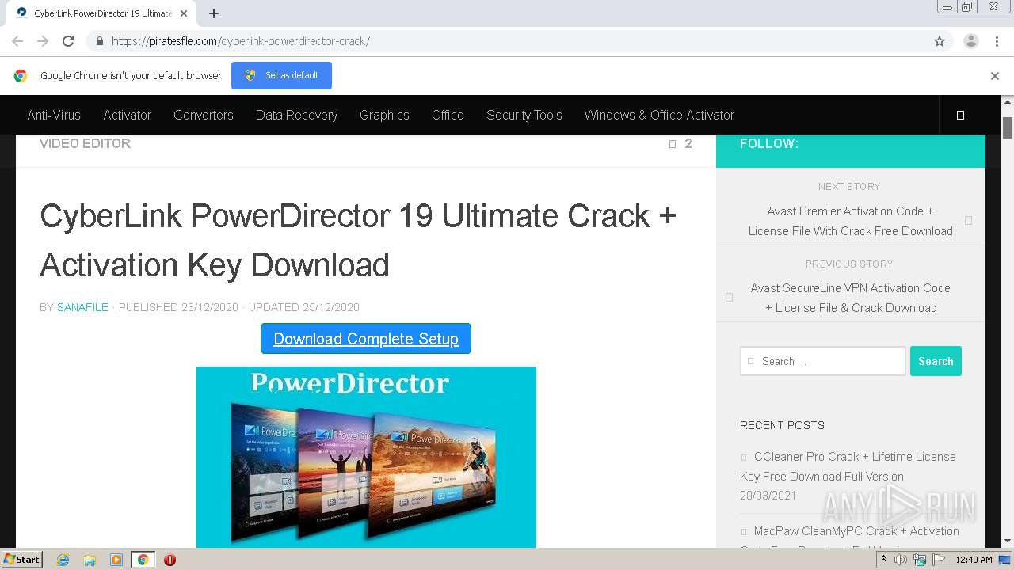Open Windows & Office Activator category
Image resolution: width=1014 pixels, height=570 pixels.
coord(659,115)
